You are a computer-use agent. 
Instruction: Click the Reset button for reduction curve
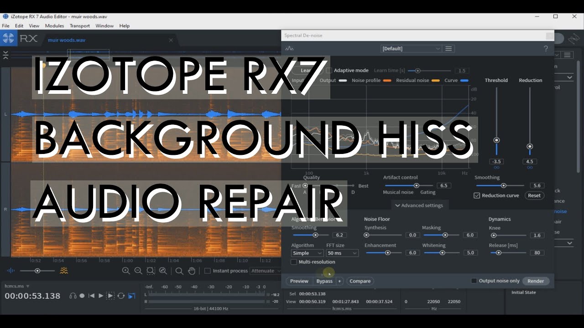534,195
